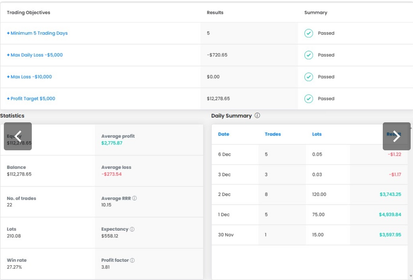Select the 6 Dec date cell
The width and height of the screenshot is (413, 280).
click(224, 154)
